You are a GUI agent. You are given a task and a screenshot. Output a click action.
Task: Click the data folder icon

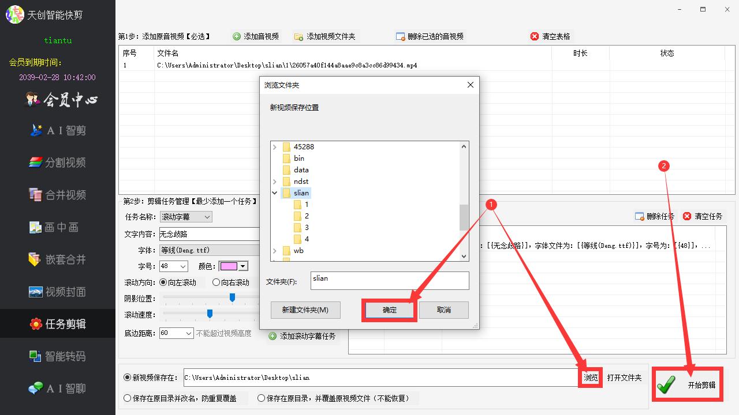point(287,170)
